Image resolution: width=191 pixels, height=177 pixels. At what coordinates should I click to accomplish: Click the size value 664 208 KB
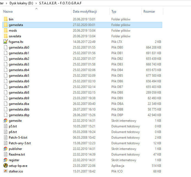154,47
